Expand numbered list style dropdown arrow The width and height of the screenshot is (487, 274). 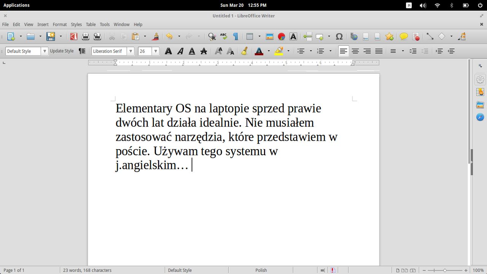point(330,51)
